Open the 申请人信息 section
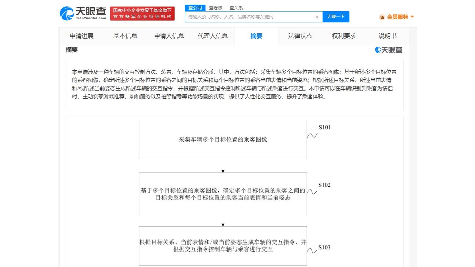The image size is (475, 267). [169, 36]
